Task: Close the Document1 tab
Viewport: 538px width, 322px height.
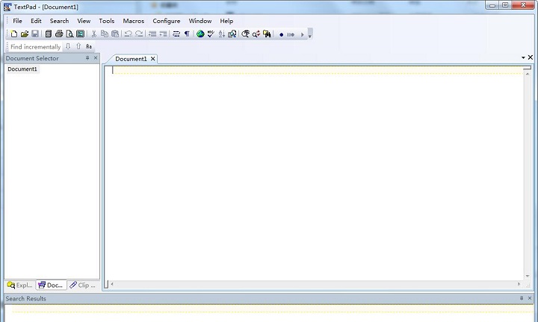Action: [x=153, y=59]
